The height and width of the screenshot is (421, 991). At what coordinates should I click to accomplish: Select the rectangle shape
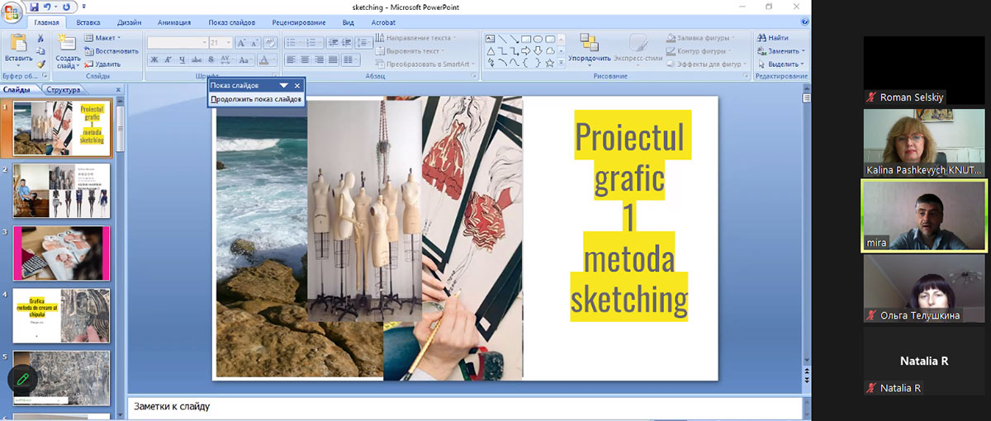pos(525,38)
